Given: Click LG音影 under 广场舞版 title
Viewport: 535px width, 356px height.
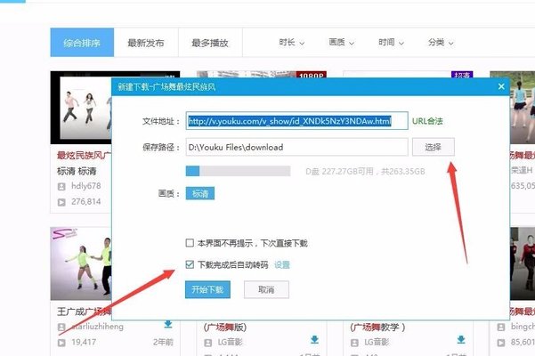Looking at the screenshot, I should (230, 342).
